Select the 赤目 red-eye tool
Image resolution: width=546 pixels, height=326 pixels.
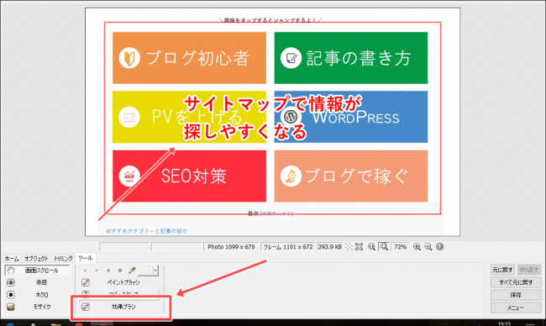37,282
